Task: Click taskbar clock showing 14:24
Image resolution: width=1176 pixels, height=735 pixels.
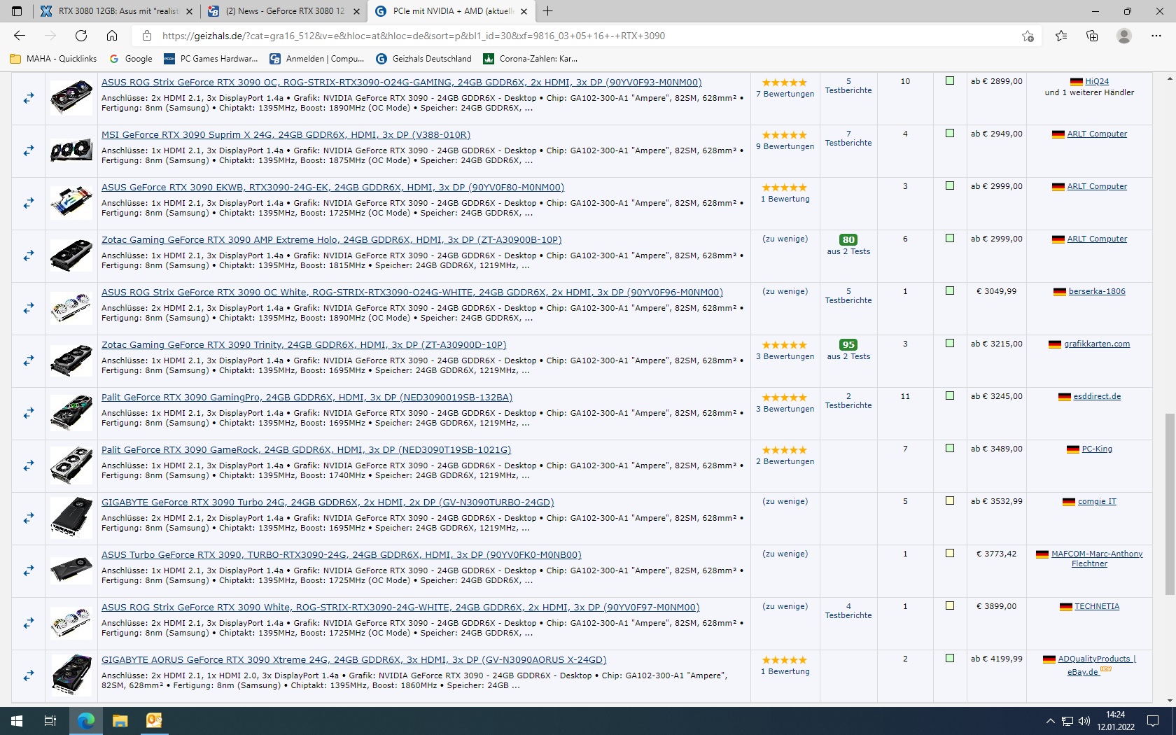Action: (1116, 721)
